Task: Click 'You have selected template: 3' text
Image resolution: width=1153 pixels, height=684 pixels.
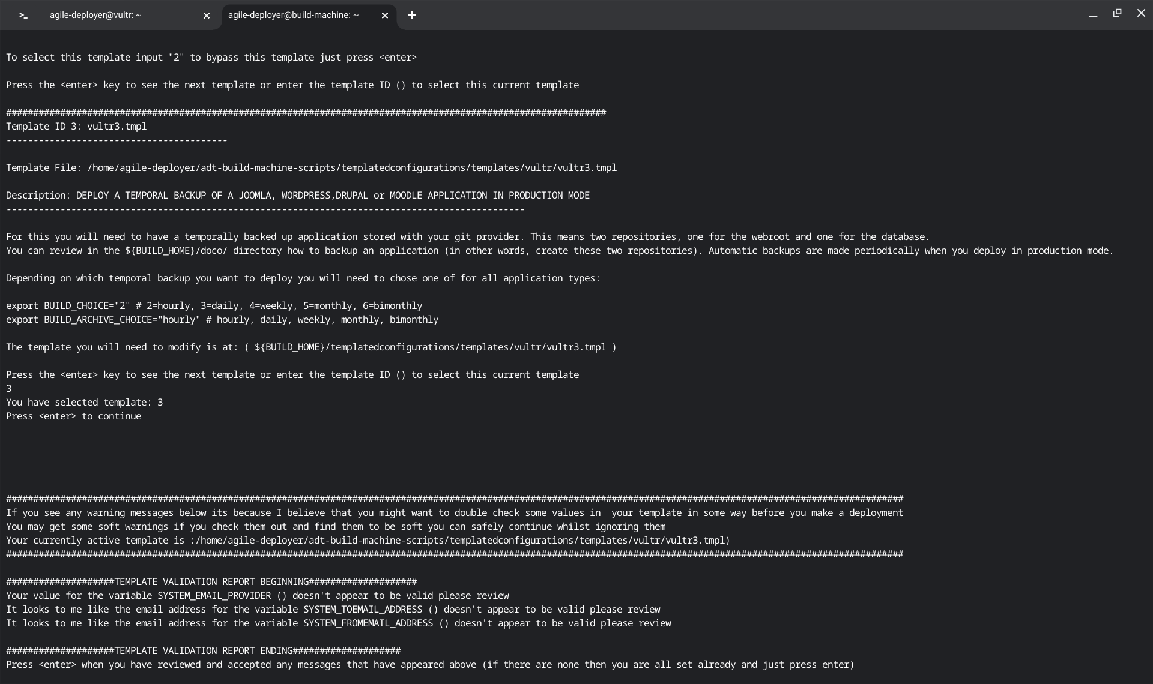Action: click(x=85, y=403)
